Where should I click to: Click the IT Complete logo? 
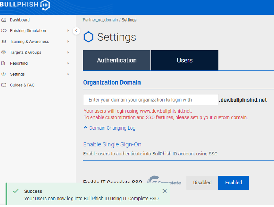click(164, 179)
